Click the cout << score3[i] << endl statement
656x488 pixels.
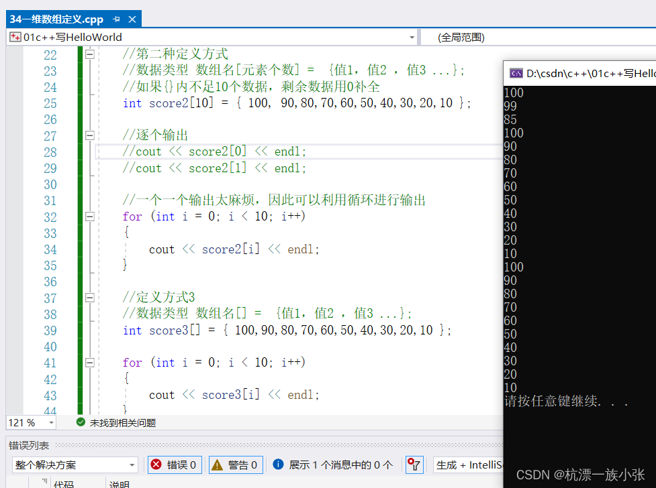pyautogui.click(x=234, y=394)
